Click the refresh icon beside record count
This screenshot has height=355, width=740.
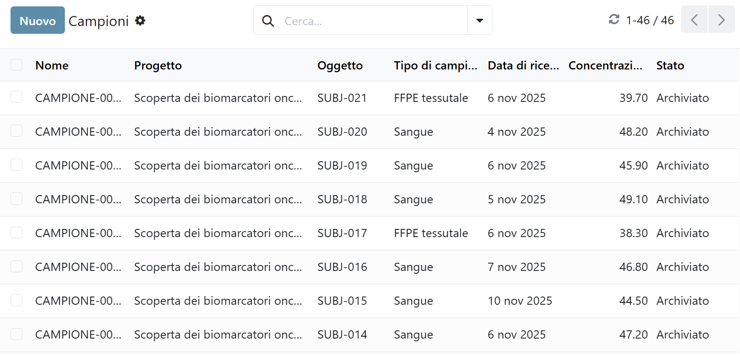click(x=614, y=19)
